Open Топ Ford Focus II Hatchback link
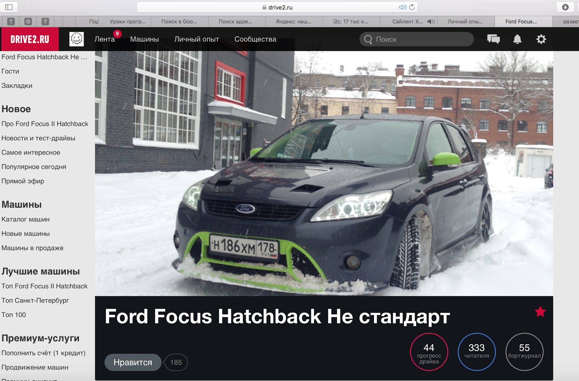579x381 pixels. [44, 286]
